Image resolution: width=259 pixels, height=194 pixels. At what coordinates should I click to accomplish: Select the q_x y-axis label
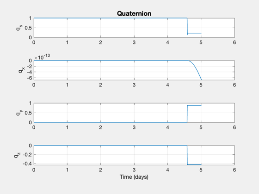21,70
